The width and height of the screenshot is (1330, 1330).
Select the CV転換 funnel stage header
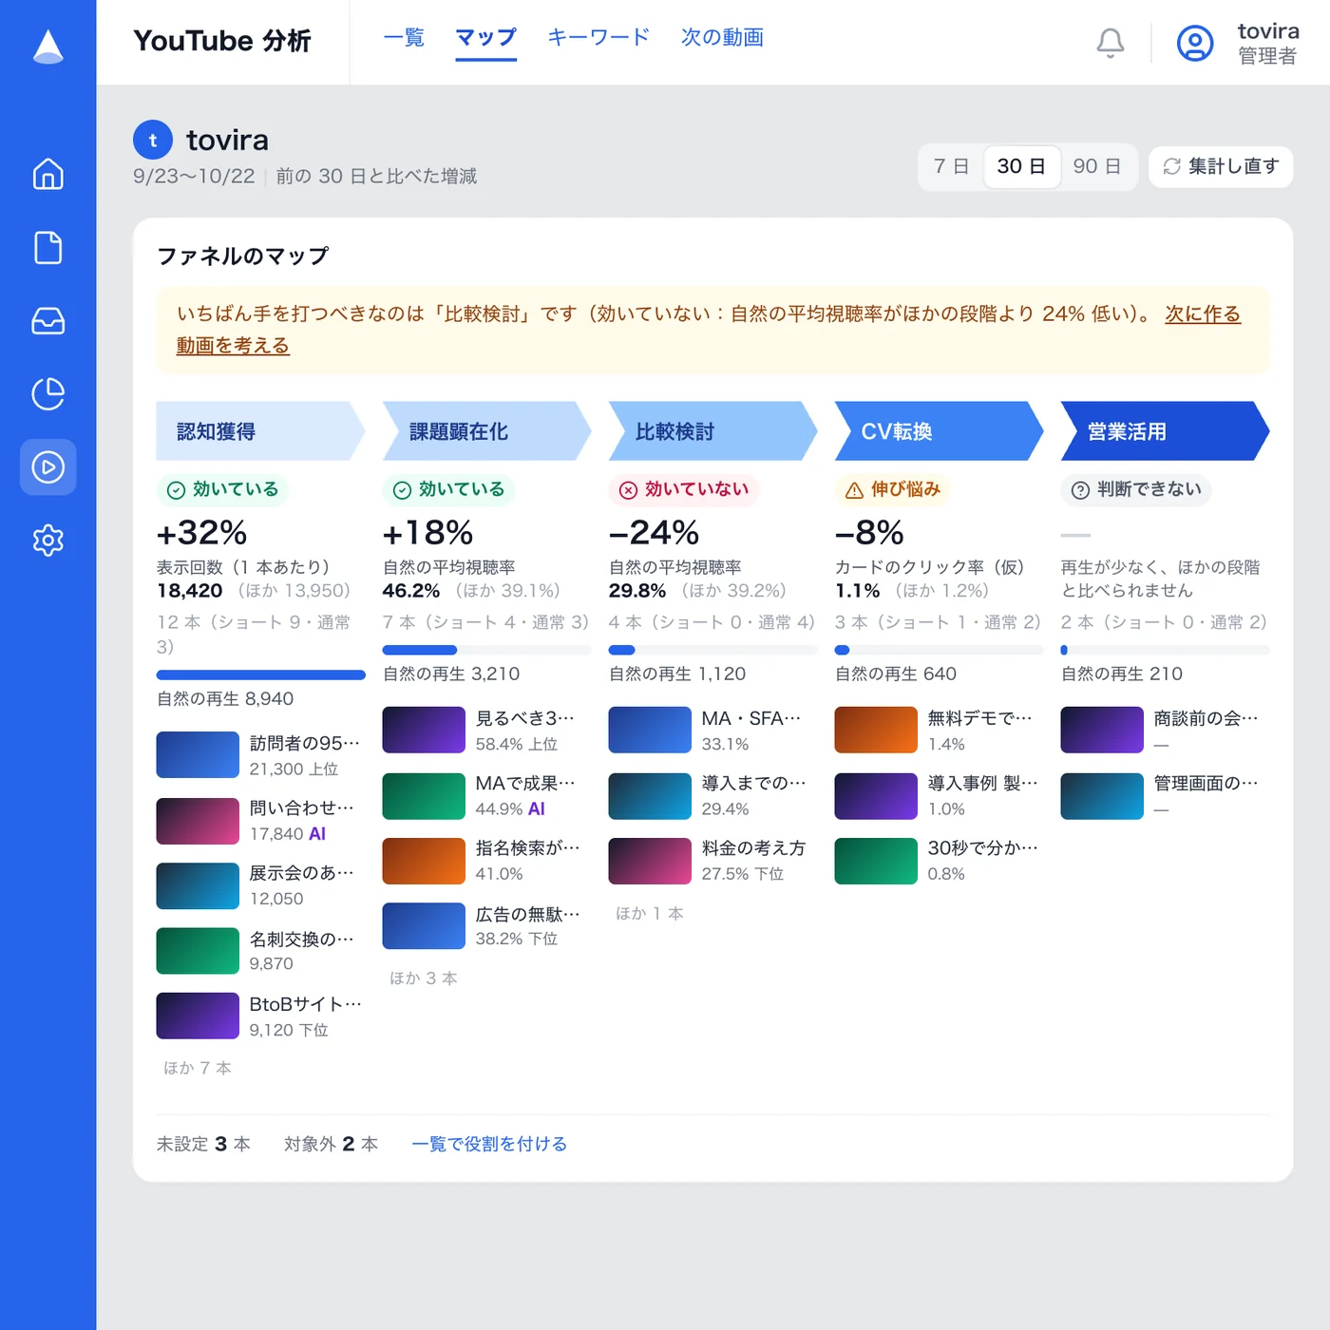tap(939, 431)
